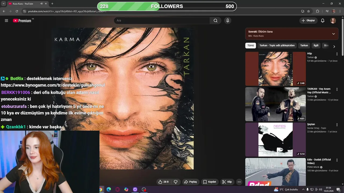This screenshot has width=344, height=193.
Task: Open the YouTube account avatar menu
Action: tap(333, 21)
